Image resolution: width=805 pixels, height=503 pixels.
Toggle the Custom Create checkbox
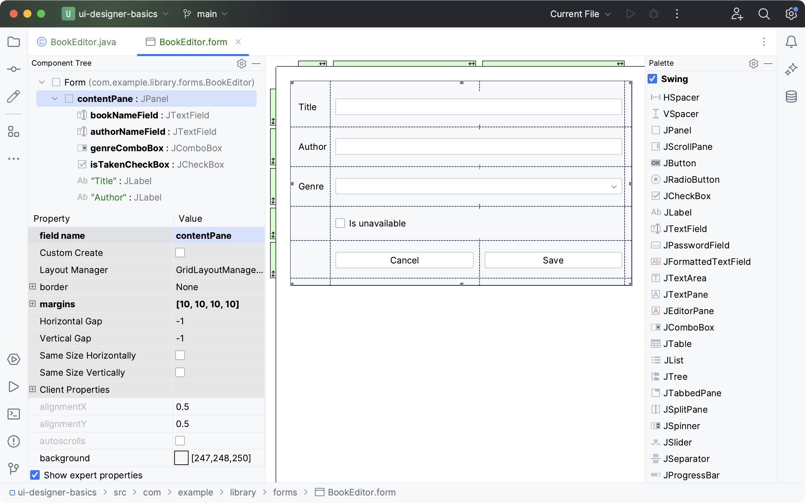click(x=180, y=253)
